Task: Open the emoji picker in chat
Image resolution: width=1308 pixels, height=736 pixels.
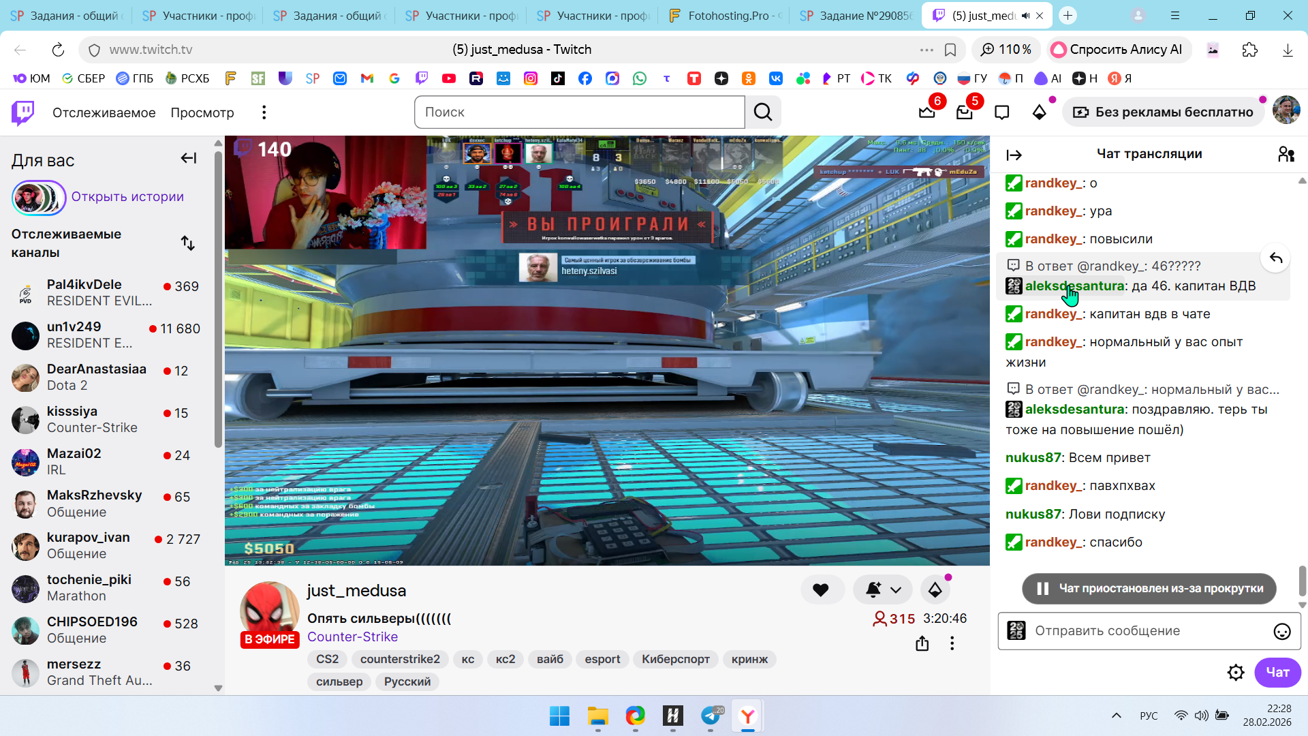Action: pos(1281,632)
